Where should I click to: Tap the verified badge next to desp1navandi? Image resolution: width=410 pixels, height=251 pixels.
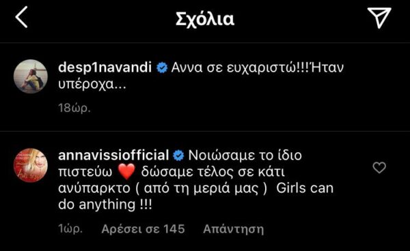click(x=162, y=68)
